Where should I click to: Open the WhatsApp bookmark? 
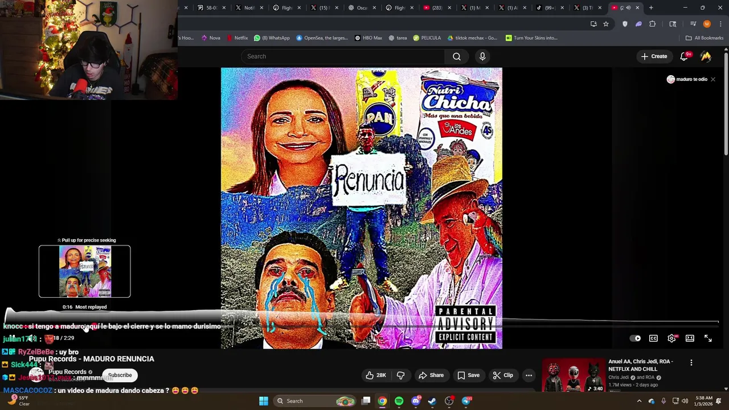(x=272, y=38)
